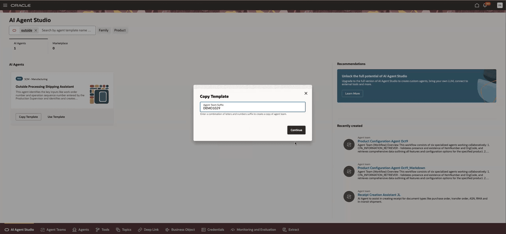Open Outside Processing Shipping Assistant thumbnail

coord(99,94)
